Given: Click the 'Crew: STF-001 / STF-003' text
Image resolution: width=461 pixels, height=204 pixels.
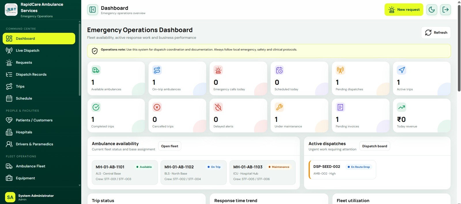Looking at the screenshot, I should pos(113,179).
